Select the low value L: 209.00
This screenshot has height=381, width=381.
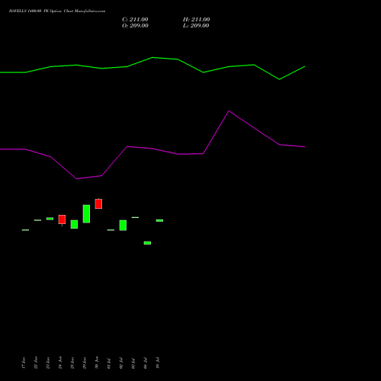pyautogui.click(x=196, y=26)
